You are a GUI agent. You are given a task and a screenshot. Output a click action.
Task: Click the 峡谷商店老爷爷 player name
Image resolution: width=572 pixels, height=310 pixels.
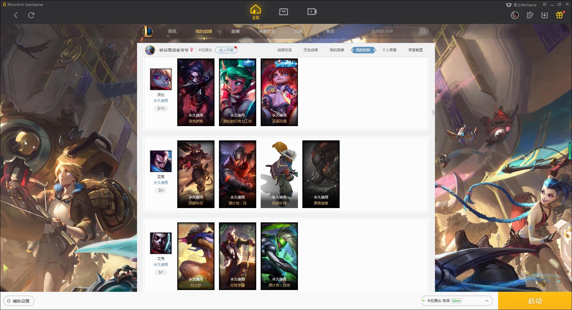[x=174, y=50]
